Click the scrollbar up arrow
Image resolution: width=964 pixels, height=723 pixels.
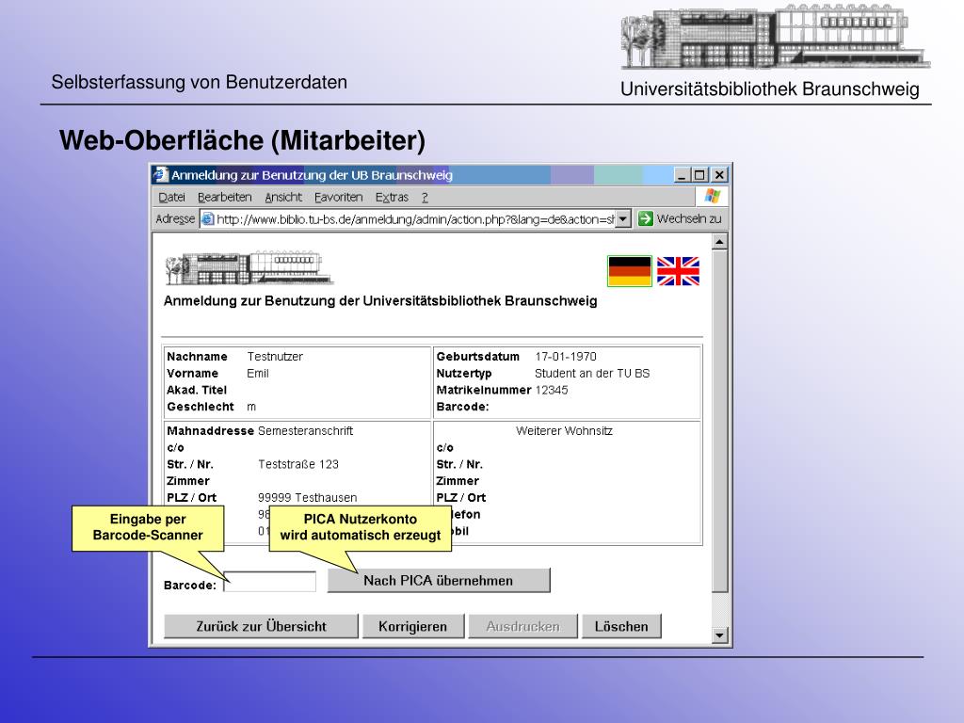(x=719, y=242)
